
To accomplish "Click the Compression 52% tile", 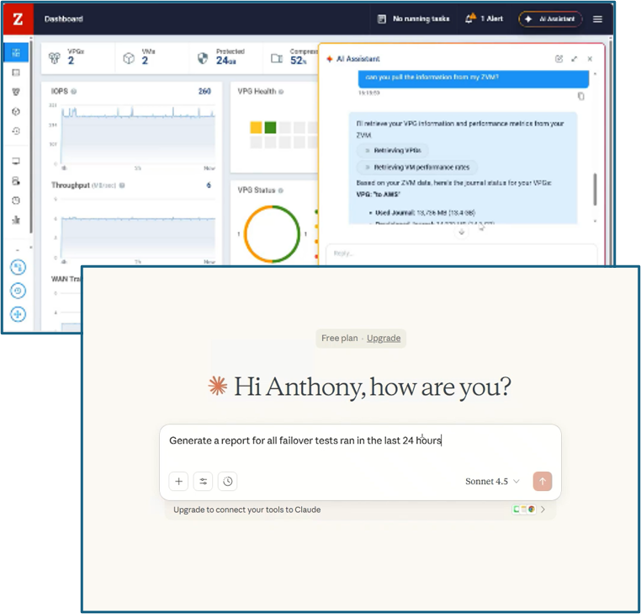I will (291, 58).
